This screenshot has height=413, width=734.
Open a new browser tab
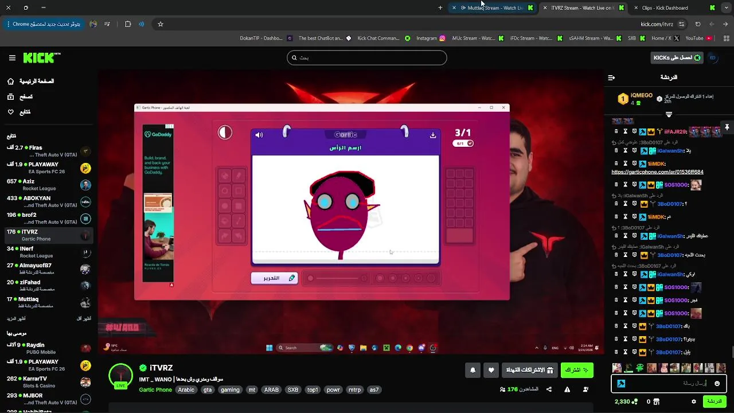click(440, 8)
